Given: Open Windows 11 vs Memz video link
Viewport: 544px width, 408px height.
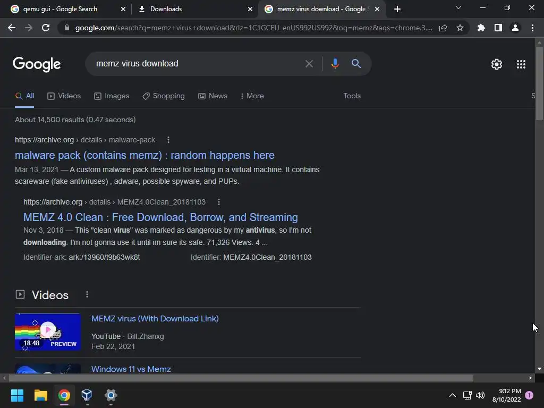Looking at the screenshot, I should click(x=131, y=369).
